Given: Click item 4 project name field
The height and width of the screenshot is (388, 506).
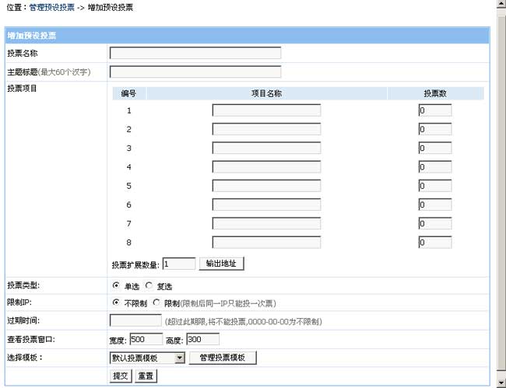Looking at the screenshot, I should (266, 167).
